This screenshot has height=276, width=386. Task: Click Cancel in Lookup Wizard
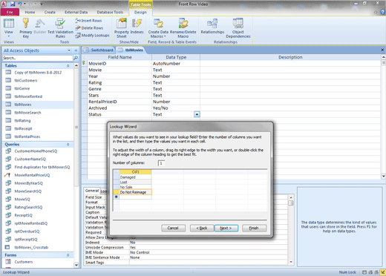point(173,228)
